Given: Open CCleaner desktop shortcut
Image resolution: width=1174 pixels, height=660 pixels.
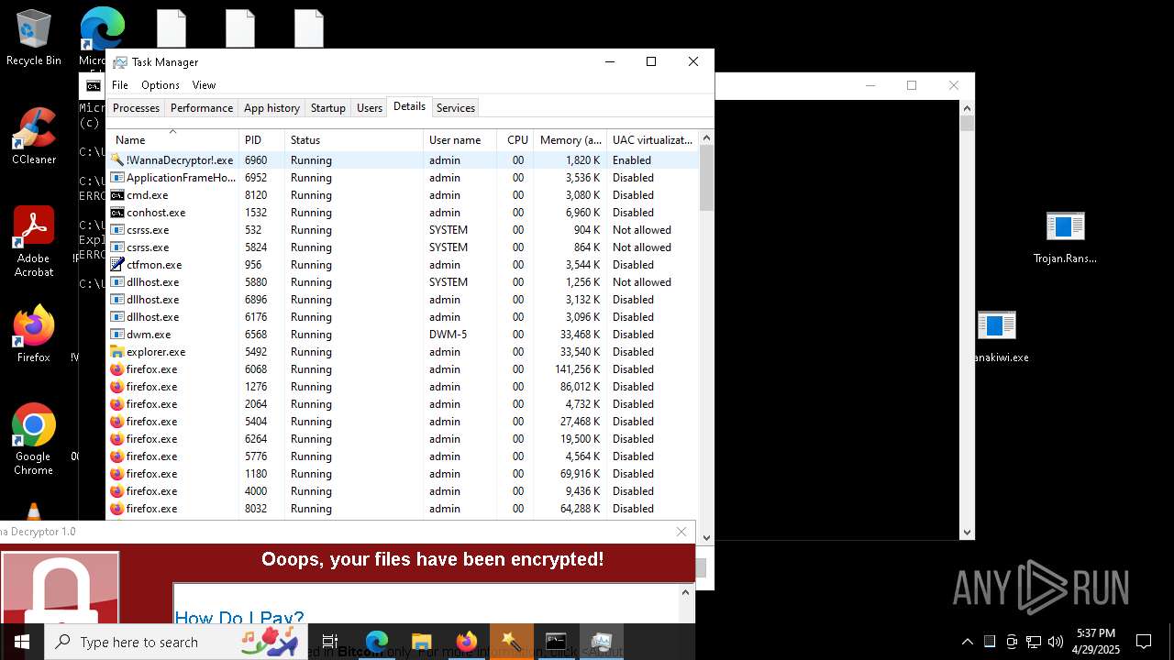Looking at the screenshot, I should pyautogui.click(x=34, y=137).
